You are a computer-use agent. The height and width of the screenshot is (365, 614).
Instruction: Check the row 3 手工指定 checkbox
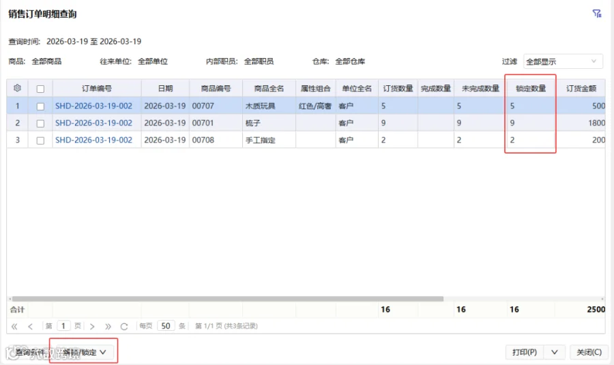40,141
